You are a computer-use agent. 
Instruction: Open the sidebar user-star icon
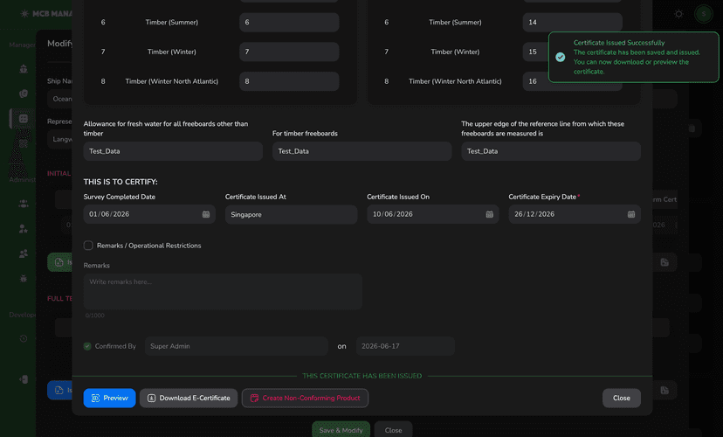point(24,228)
